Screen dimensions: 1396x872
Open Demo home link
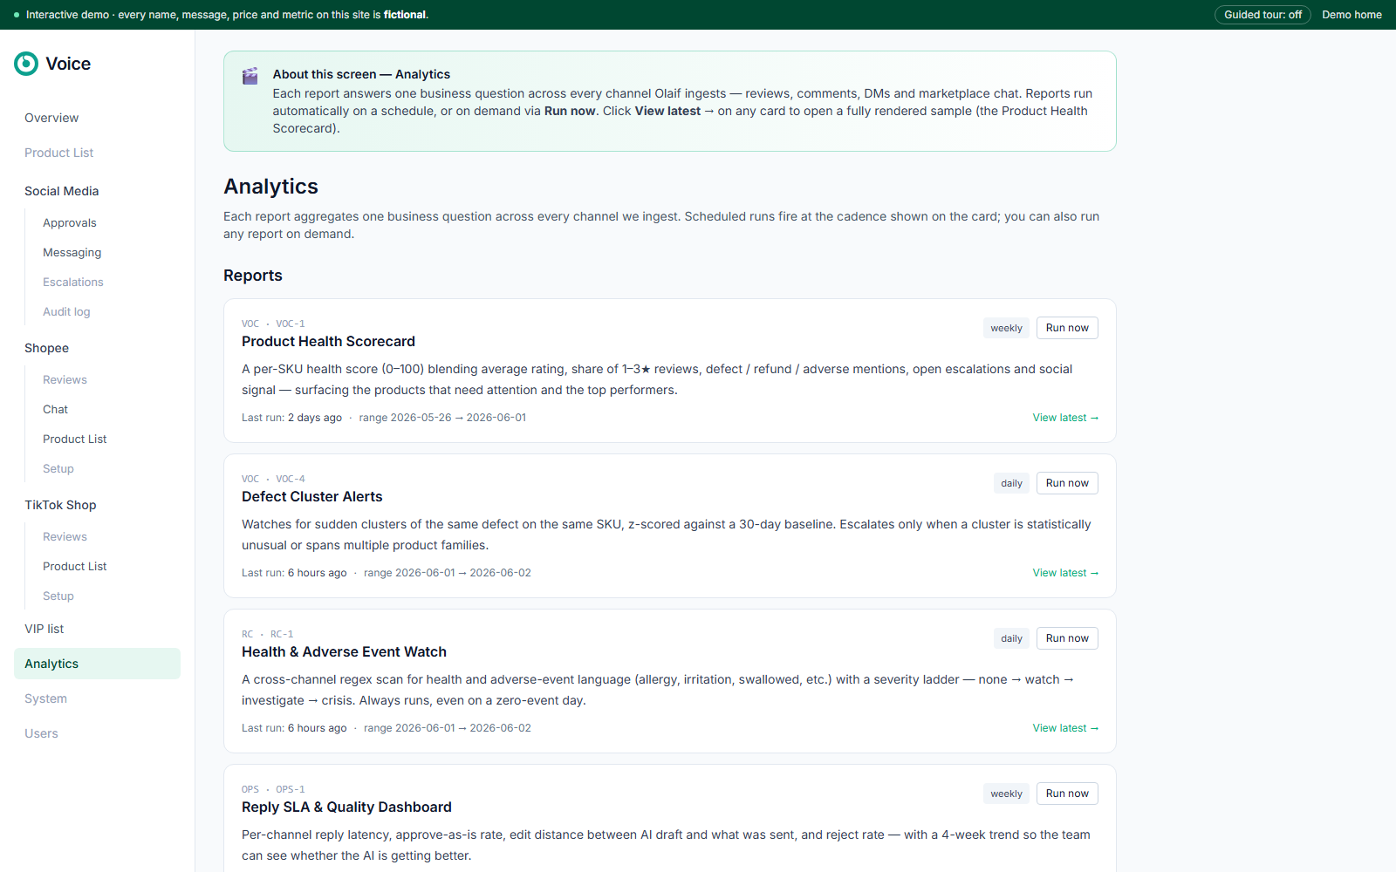click(1352, 15)
